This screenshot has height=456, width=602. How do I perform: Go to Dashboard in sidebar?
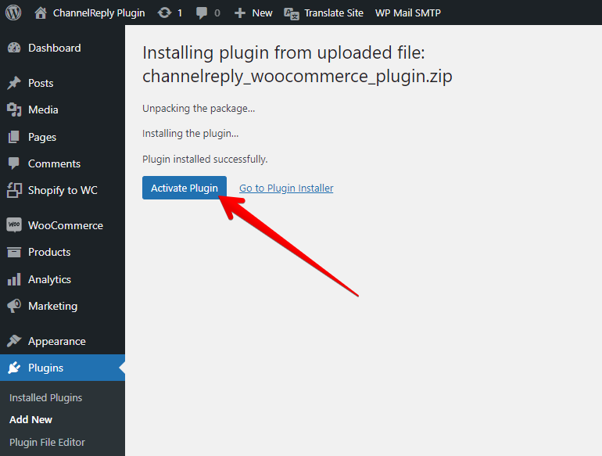[55, 48]
